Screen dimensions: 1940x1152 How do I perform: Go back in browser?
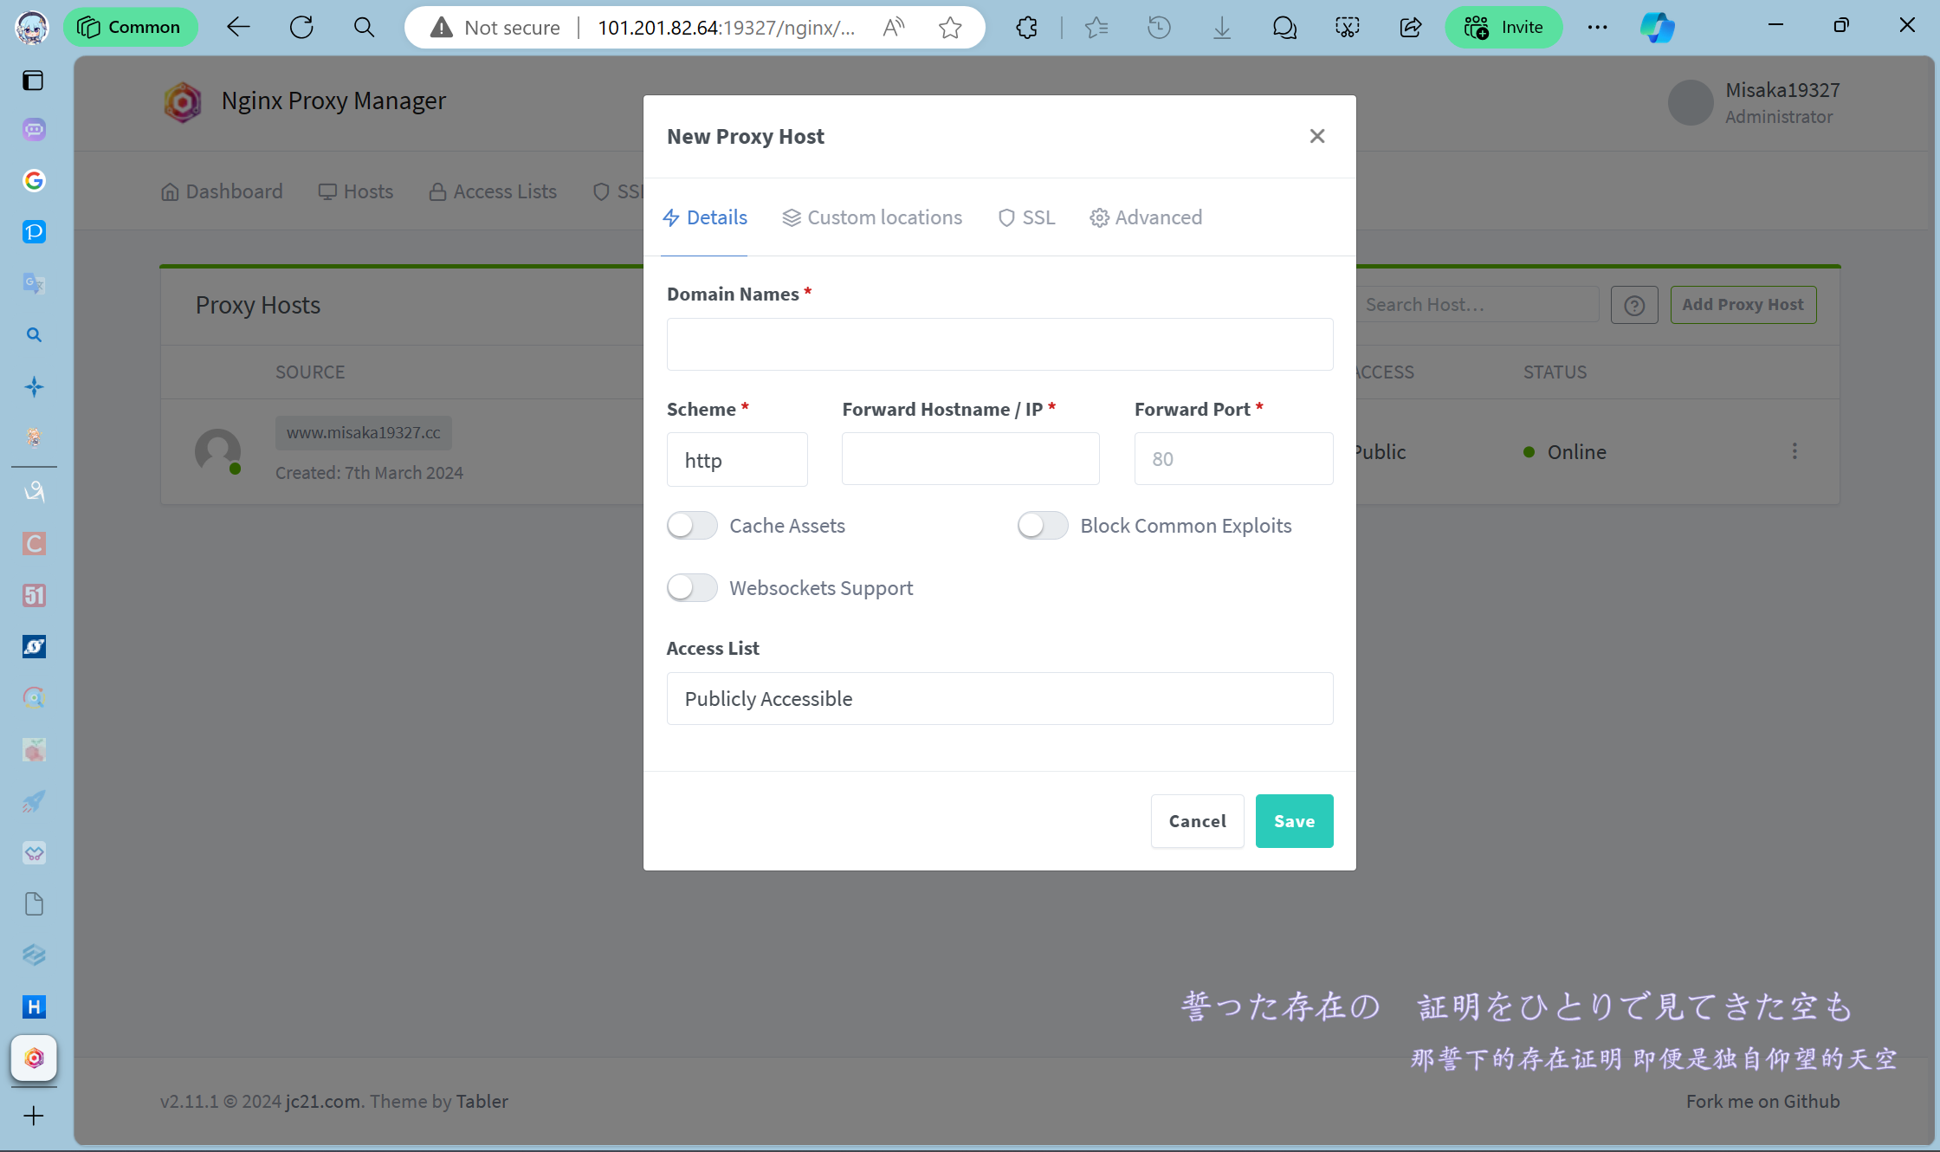[238, 28]
